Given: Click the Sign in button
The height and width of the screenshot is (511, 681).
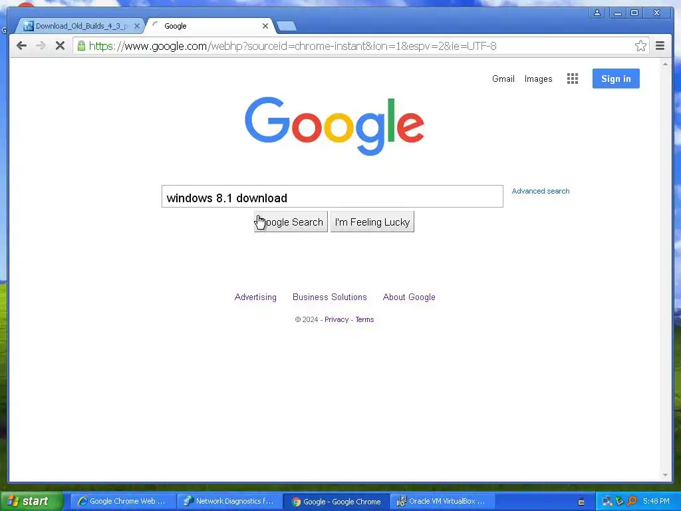Looking at the screenshot, I should tap(616, 79).
